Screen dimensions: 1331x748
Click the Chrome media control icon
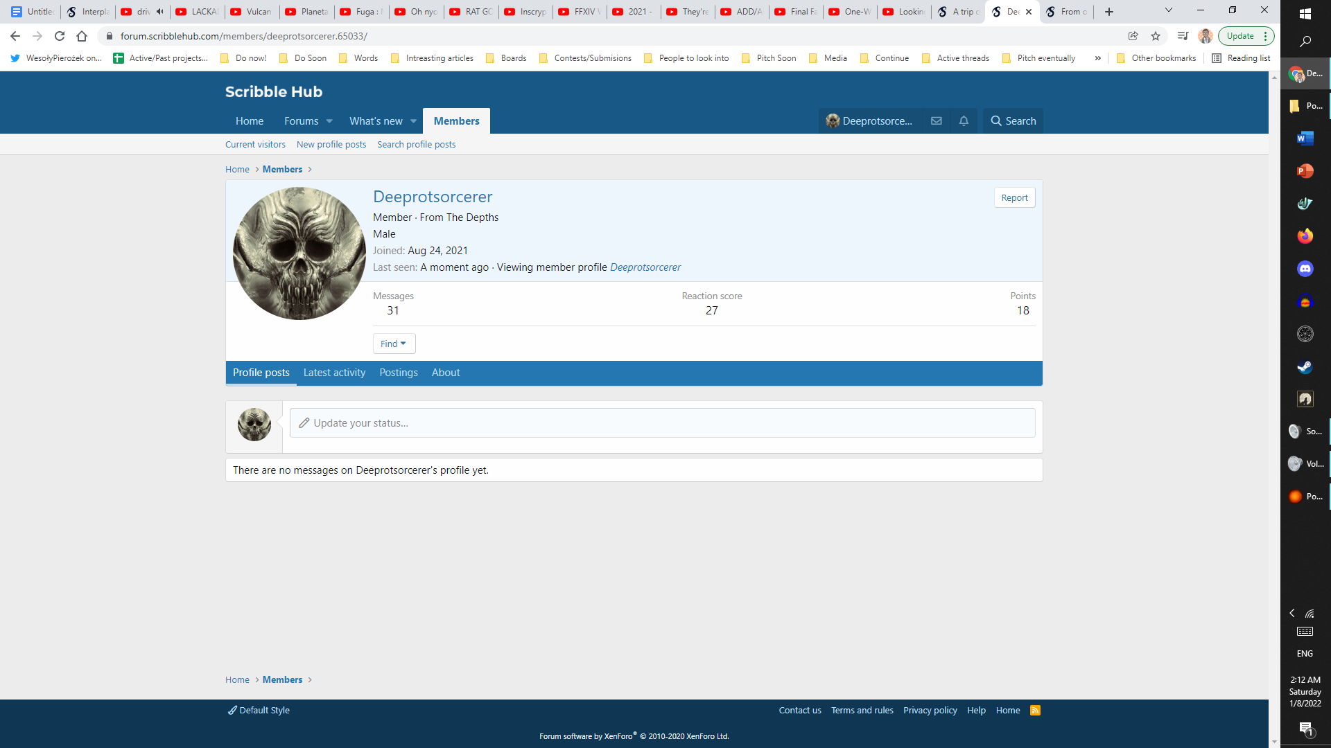tap(1183, 36)
